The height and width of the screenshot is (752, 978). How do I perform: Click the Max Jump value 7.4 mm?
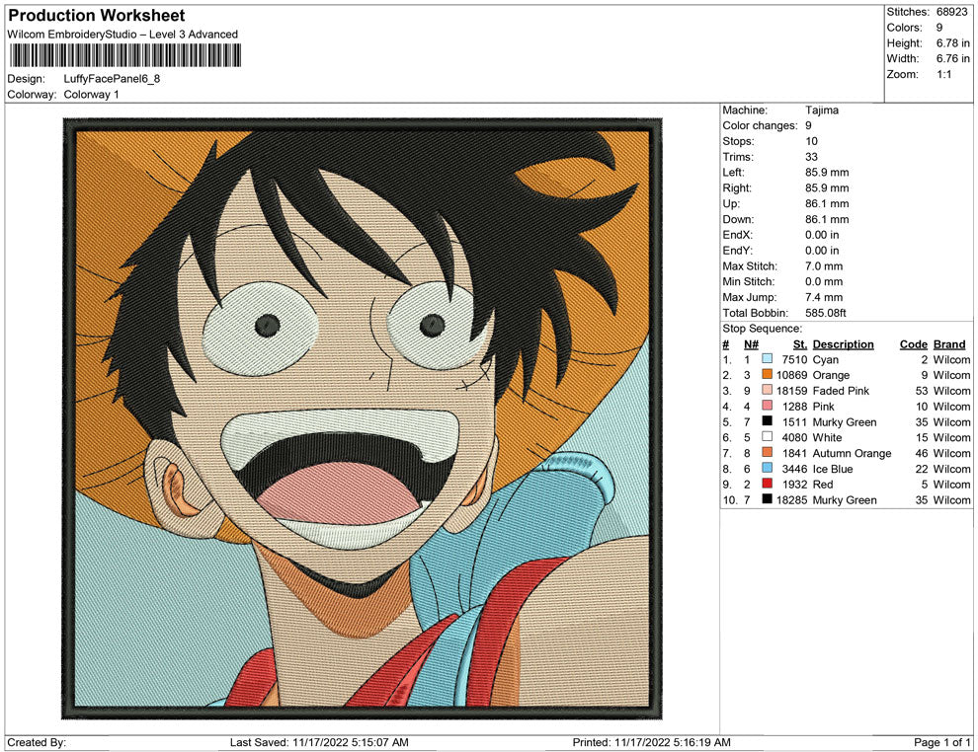pos(823,297)
